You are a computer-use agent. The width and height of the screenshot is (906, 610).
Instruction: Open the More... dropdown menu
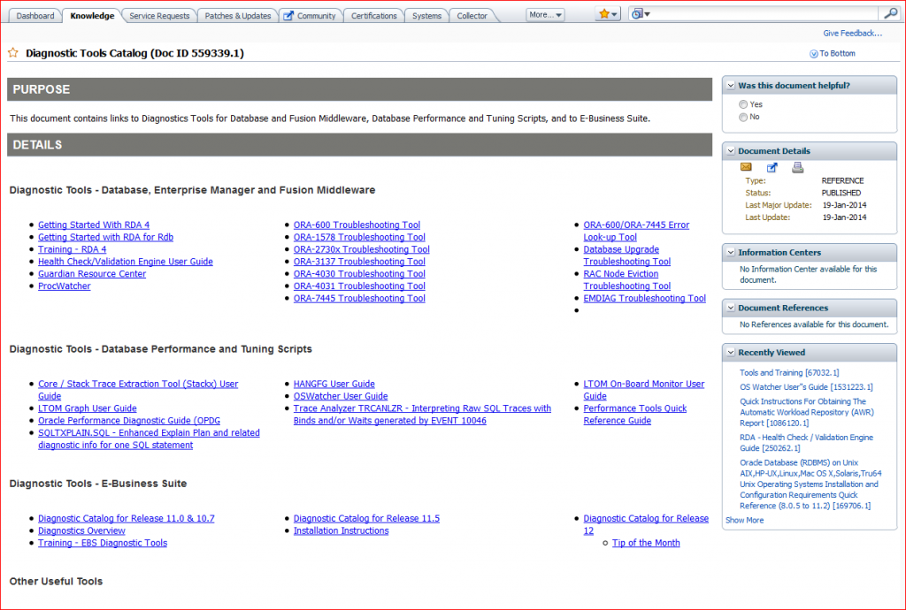[545, 15]
